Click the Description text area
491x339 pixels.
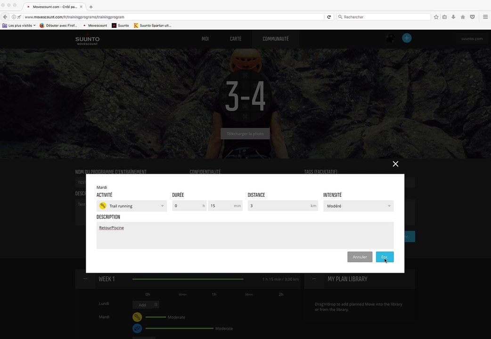point(245,235)
